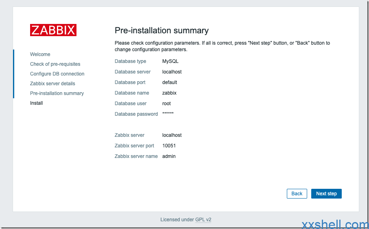Screen dimensions: 369x229
Task: Click the Zabbix server localhost value
Action: click(172, 135)
